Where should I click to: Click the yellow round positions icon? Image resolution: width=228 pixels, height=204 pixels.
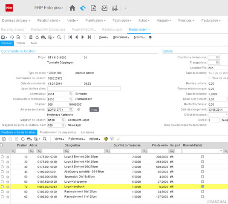(x=106, y=139)
